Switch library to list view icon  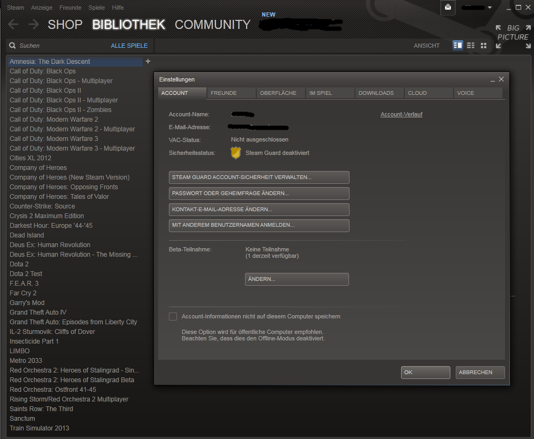471,46
